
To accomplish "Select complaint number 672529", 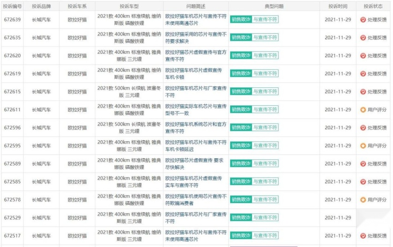I will [12, 218].
